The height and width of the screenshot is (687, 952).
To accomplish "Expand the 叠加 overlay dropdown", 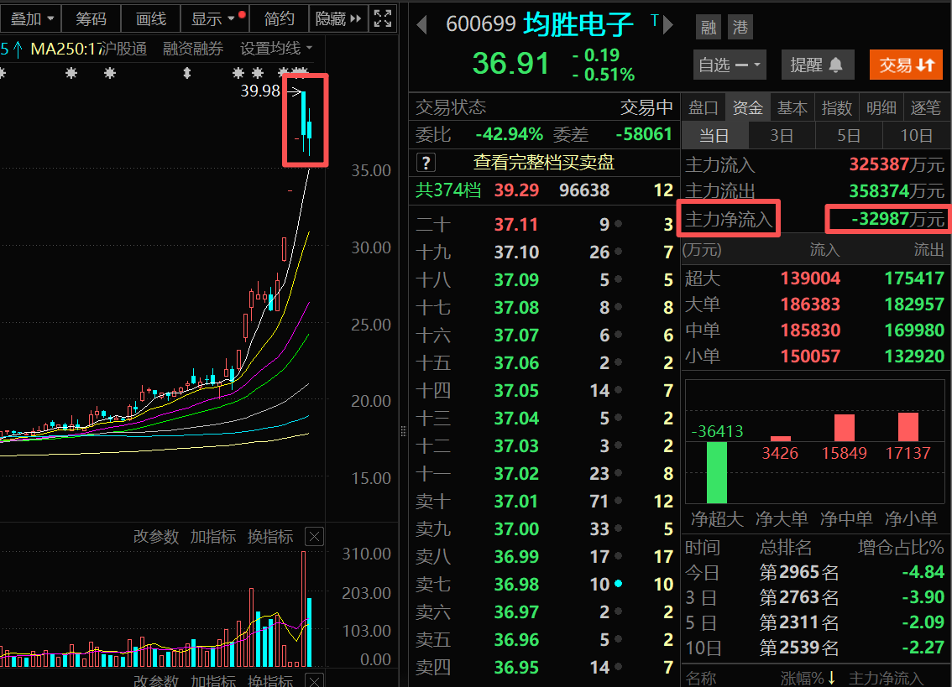I will pyautogui.click(x=31, y=18).
